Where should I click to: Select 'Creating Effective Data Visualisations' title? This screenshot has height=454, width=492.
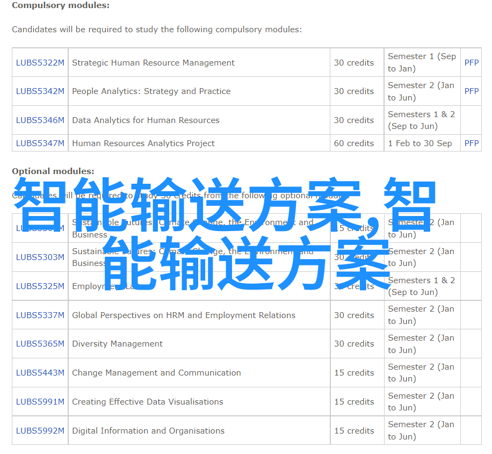tap(148, 402)
